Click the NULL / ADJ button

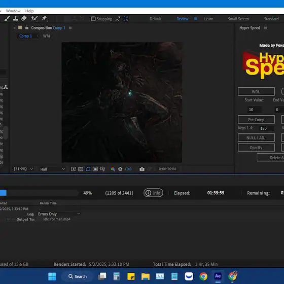(x=256, y=138)
